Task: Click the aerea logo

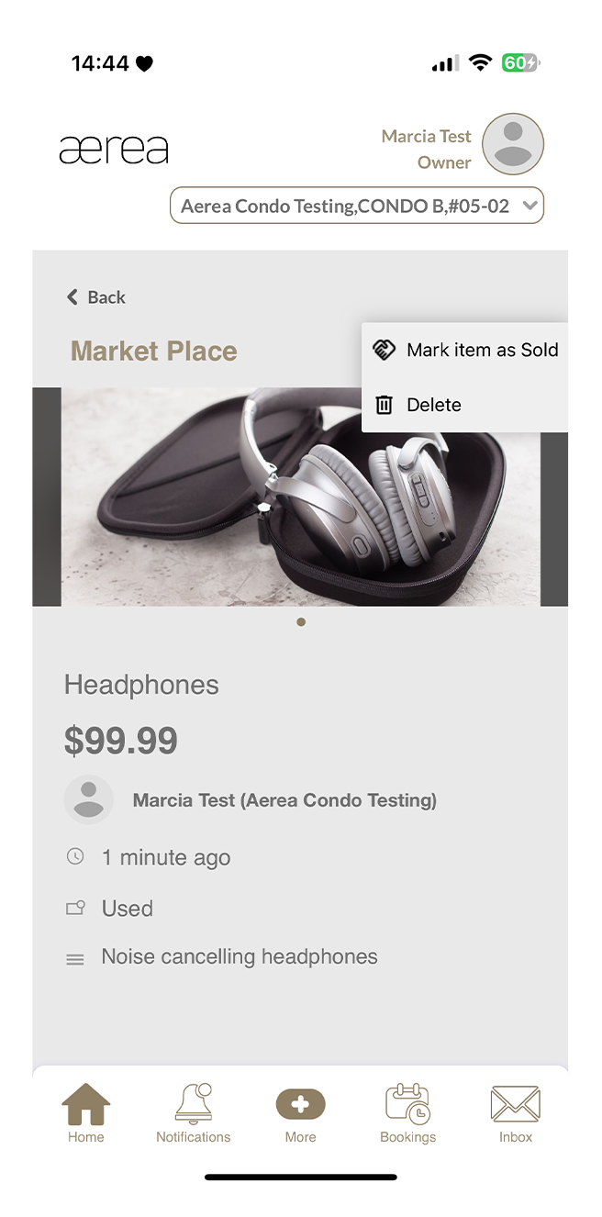Action: point(114,148)
